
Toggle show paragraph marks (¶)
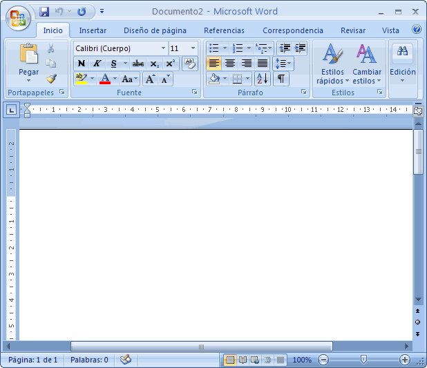coord(281,79)
